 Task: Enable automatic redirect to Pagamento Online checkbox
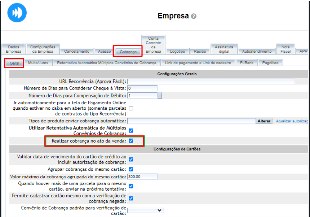tap(131, 108)
